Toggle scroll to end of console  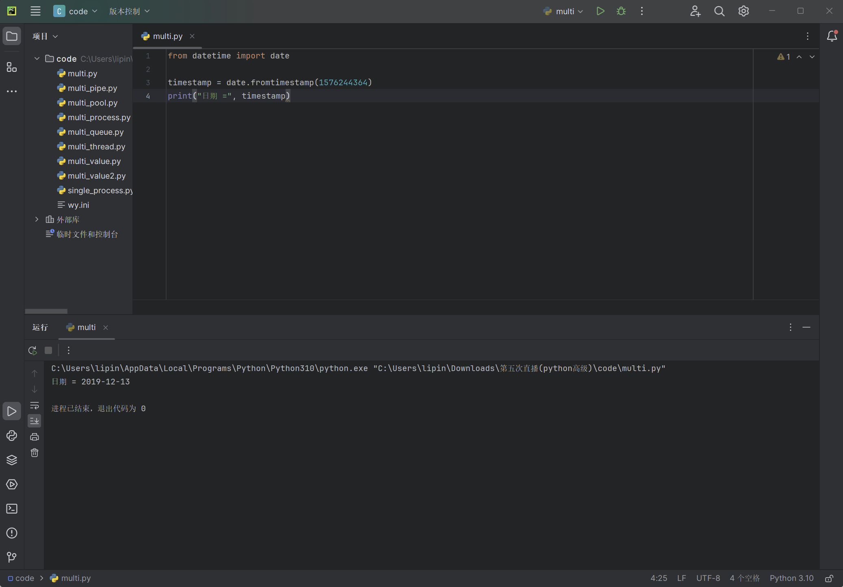[x=35, y=421]
